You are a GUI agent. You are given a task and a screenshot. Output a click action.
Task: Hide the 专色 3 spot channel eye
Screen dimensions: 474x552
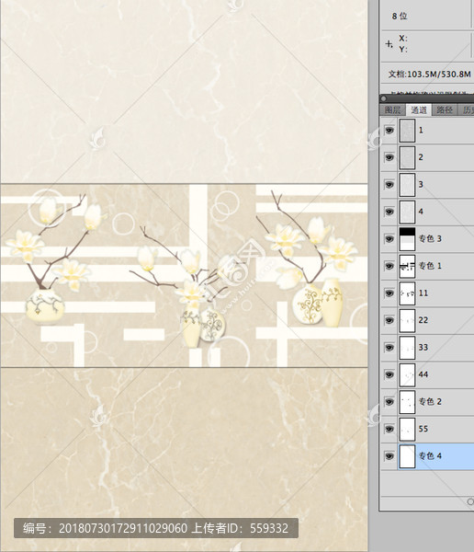point(389,238)
